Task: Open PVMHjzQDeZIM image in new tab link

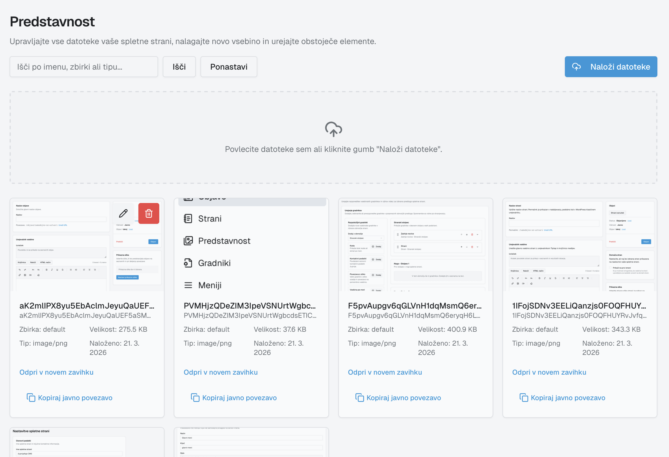Action: [x=220, y=372]
